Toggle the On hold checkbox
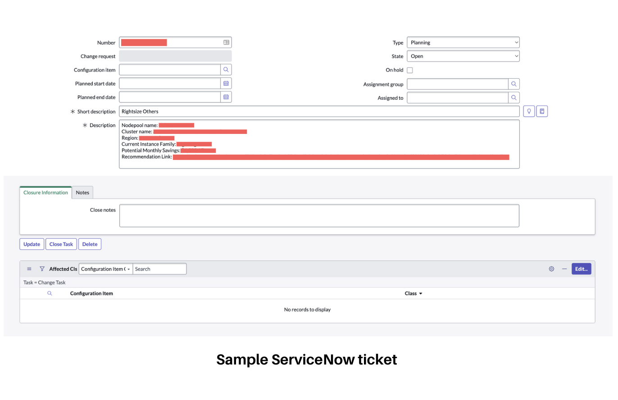The image size is (618, 400). (410, 70)
